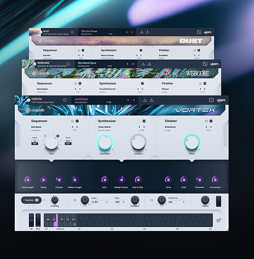Toggle VORTEX Sequencer power button

point(72,121)
